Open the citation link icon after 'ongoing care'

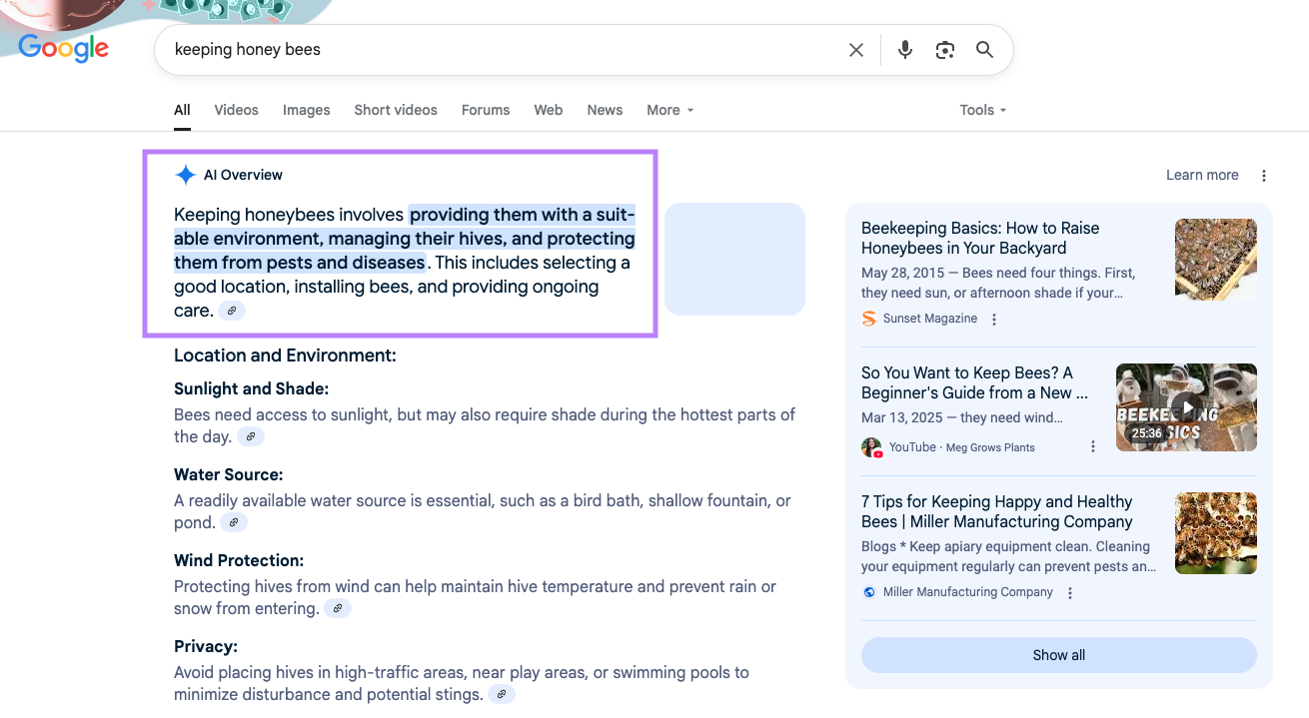pos(232,311)
